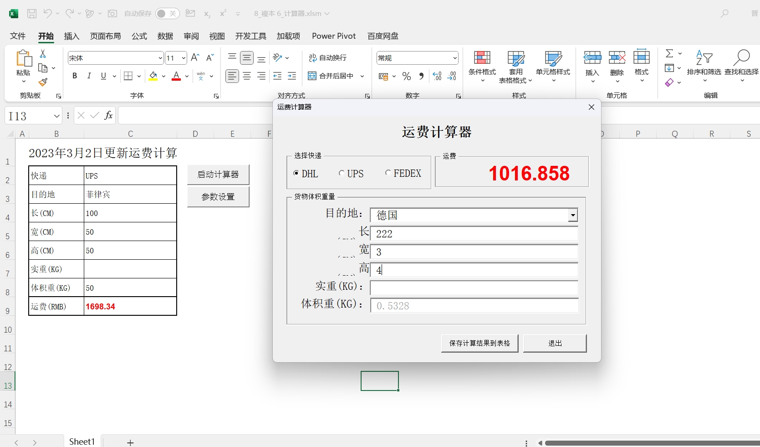Increase font size with larger A
Image resolution: width=760 pixels, height=447 pixels.
(x=195, y=57)
